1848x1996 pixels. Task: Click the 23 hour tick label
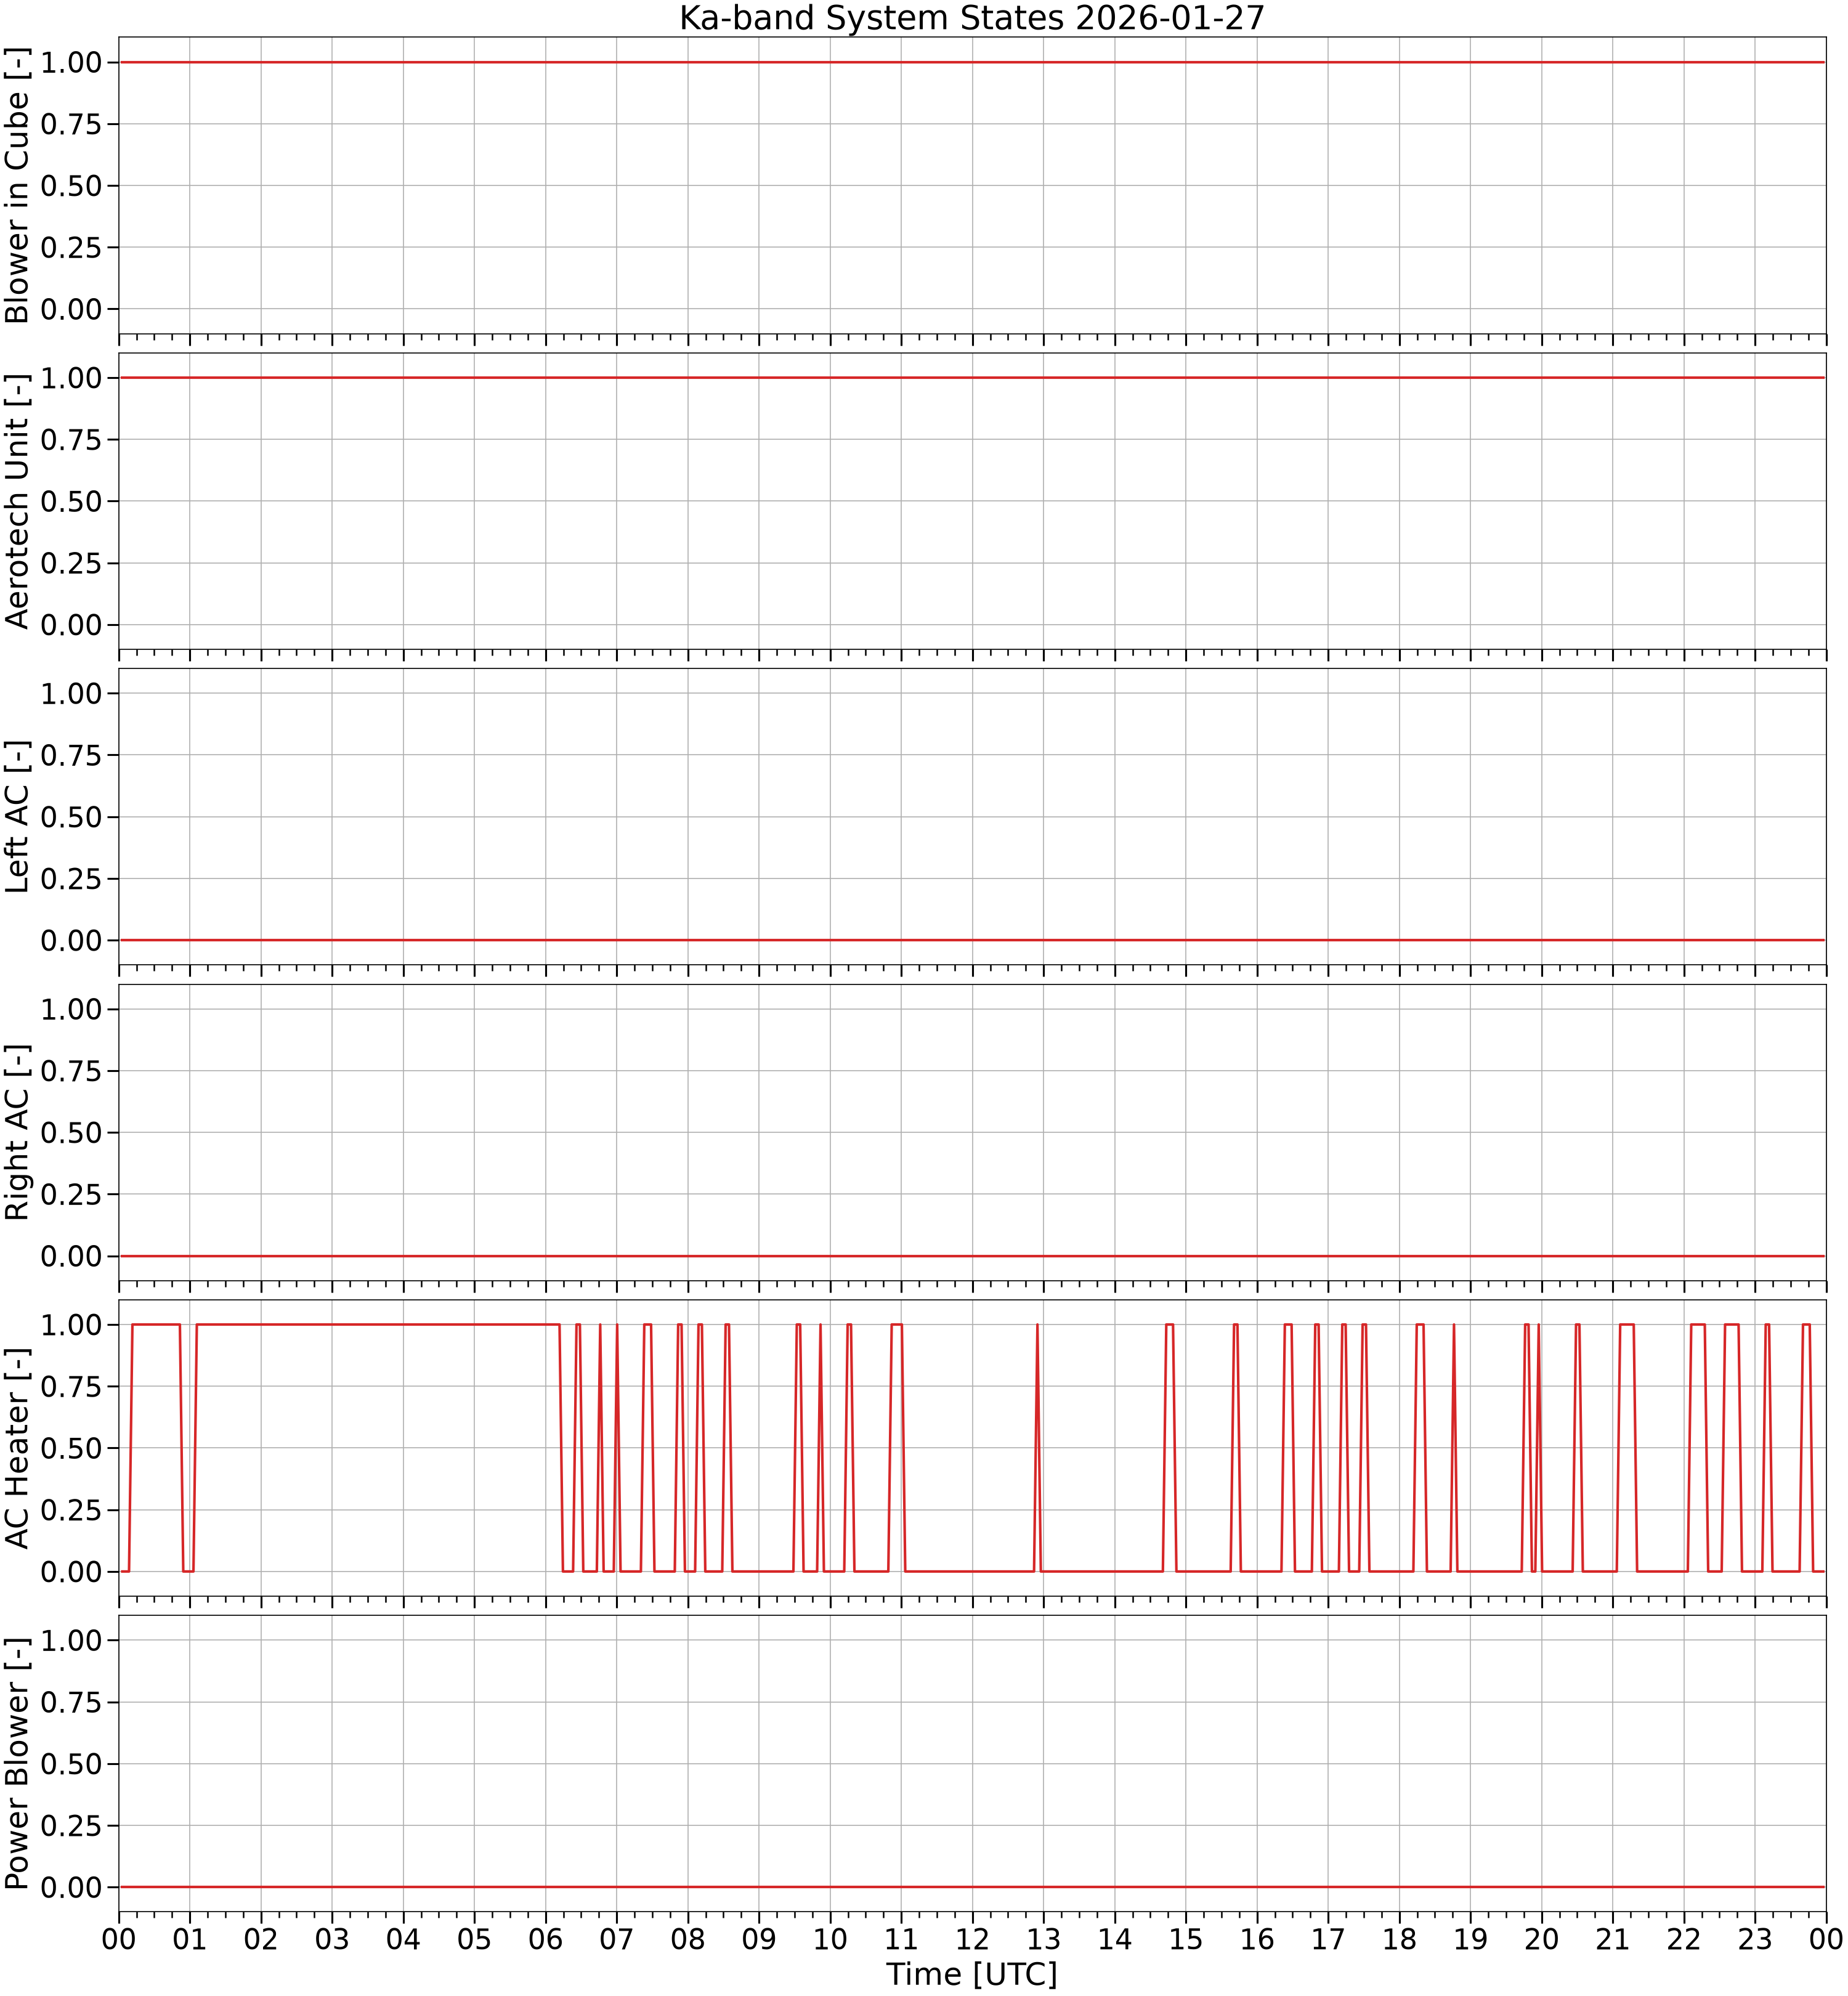tap(1755, 1939)
